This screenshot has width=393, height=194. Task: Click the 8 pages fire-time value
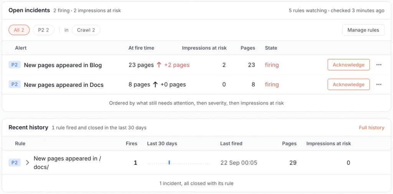(x=139, y=85)
